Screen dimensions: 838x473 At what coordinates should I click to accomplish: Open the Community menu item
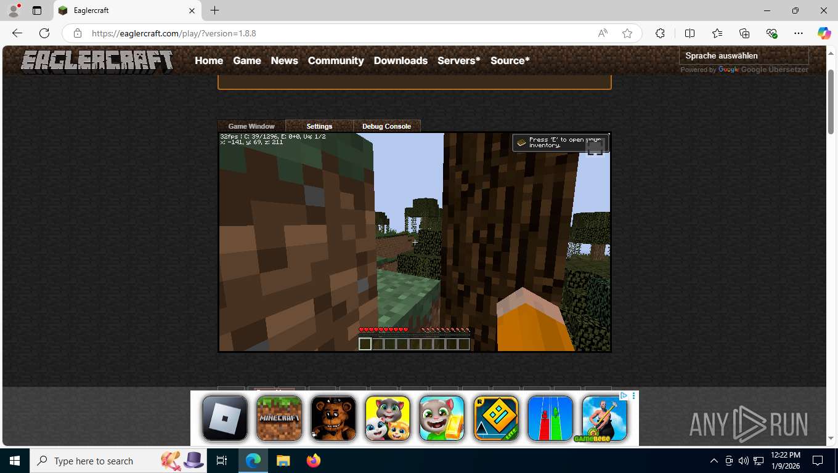pyautogui.click(x=336, y=60)
